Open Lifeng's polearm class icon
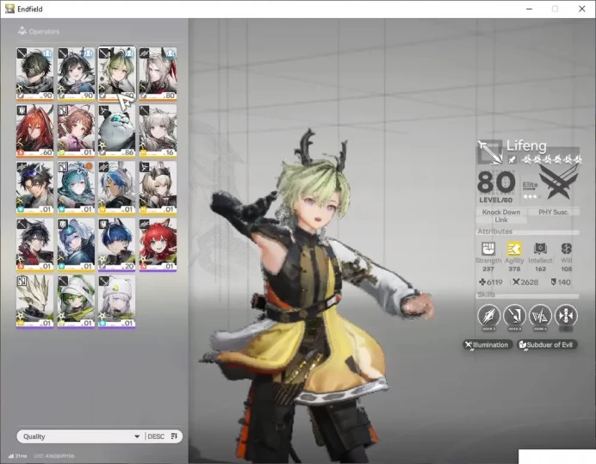Screen dimensions: 596x464 coord(490,152)
